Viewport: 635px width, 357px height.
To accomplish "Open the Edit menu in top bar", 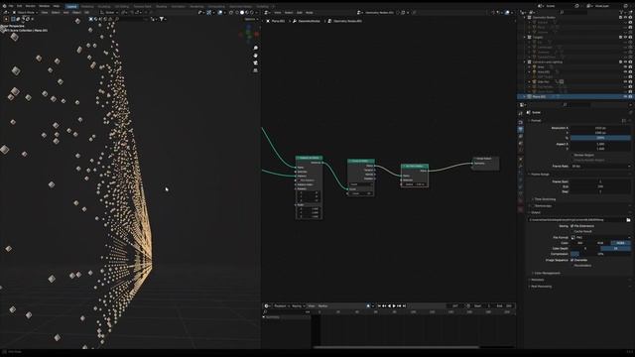I will point(19,6).
